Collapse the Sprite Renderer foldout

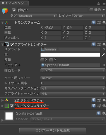click(3, 45)
